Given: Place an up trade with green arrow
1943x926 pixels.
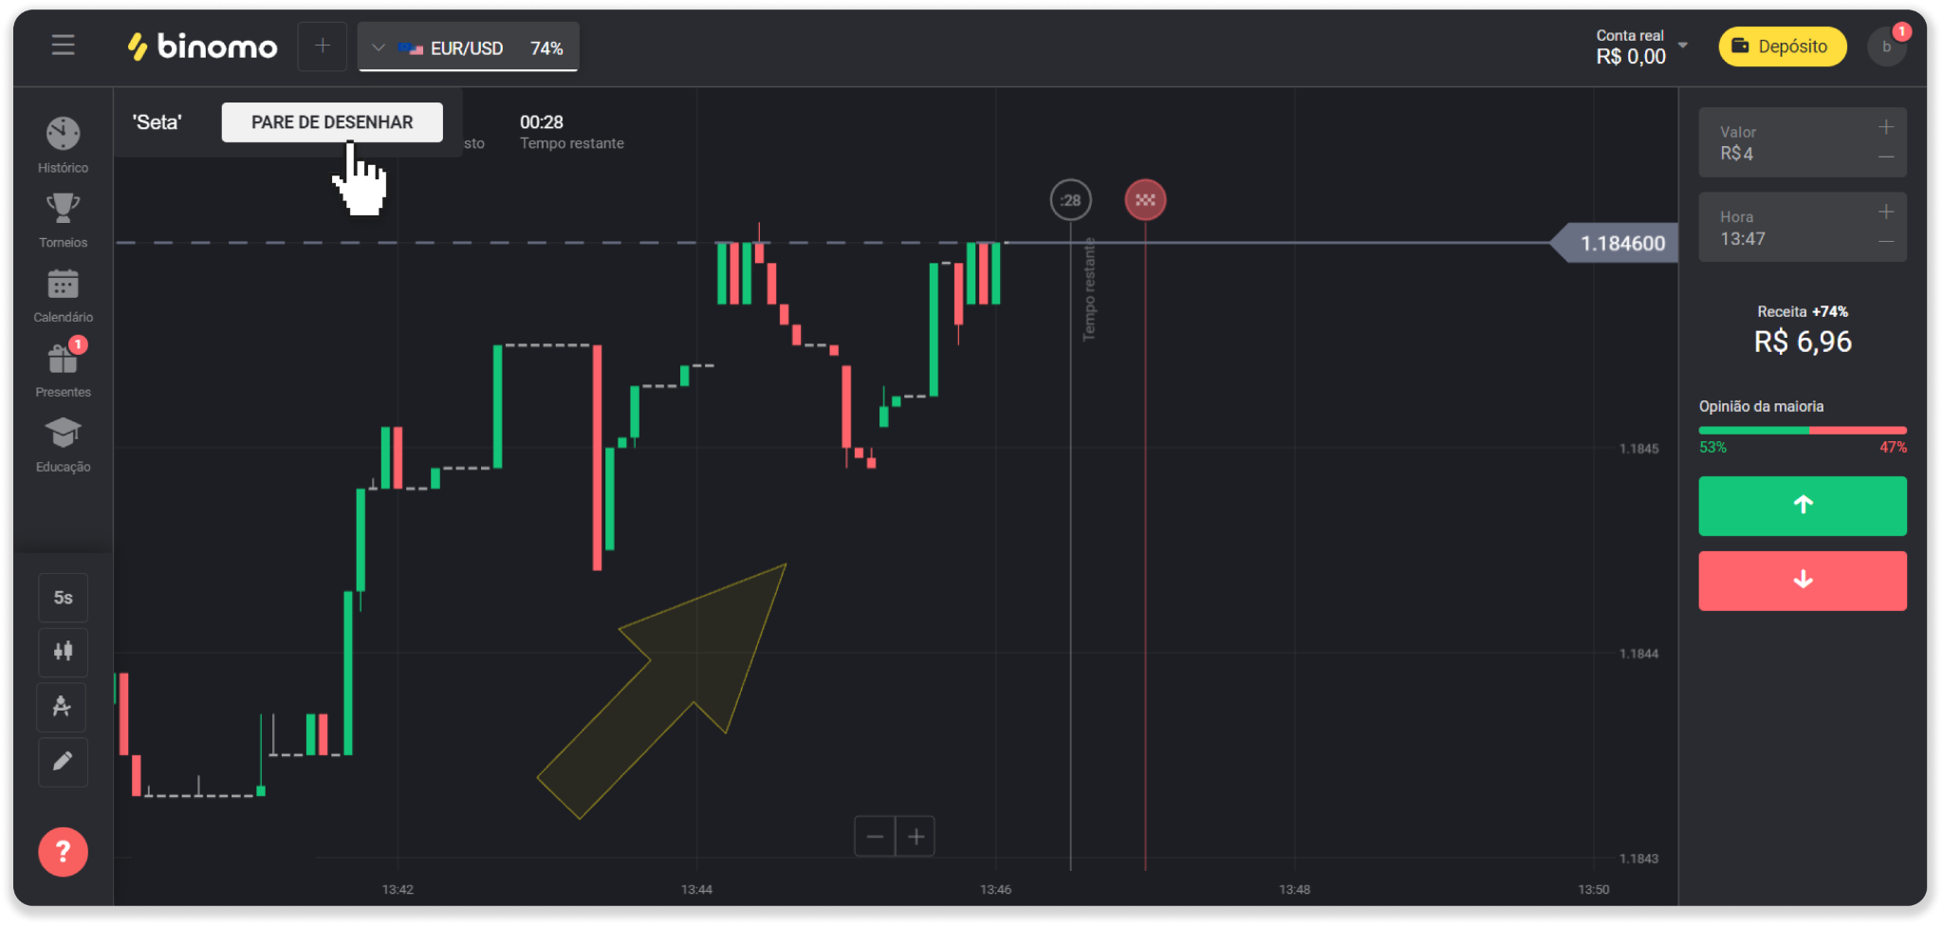Looking at the screenshot, I should pos(1802,506).
